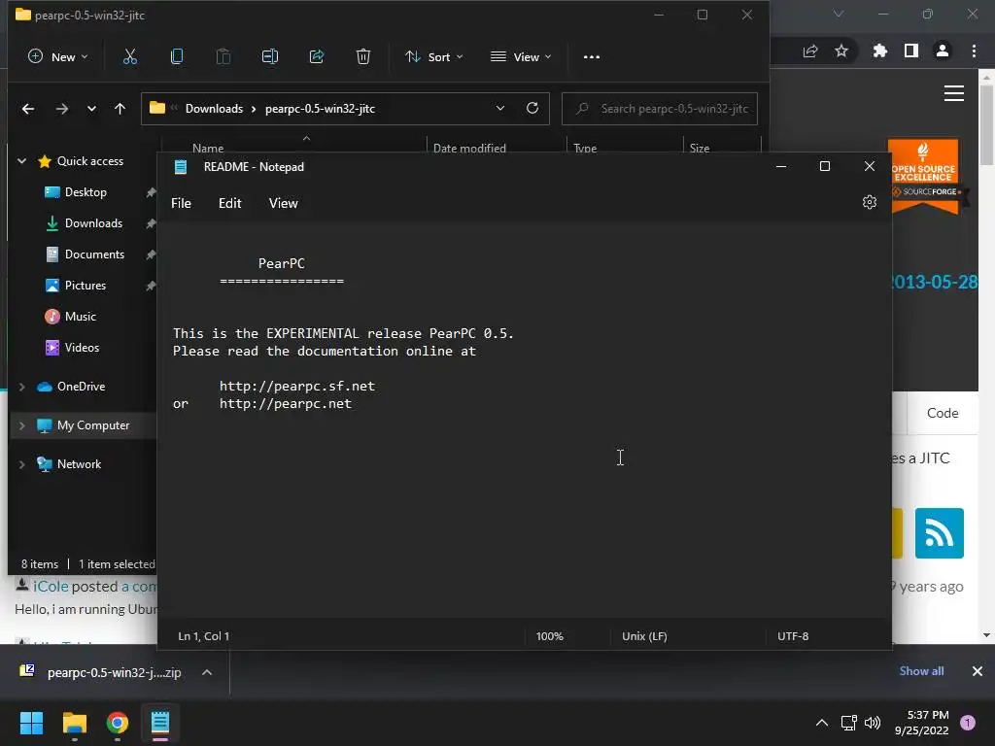The height and width of the screenshot is (746, 995).
Task: Expand the My Computer tree node
Action: pyautogui.click(x=21, y=425)
